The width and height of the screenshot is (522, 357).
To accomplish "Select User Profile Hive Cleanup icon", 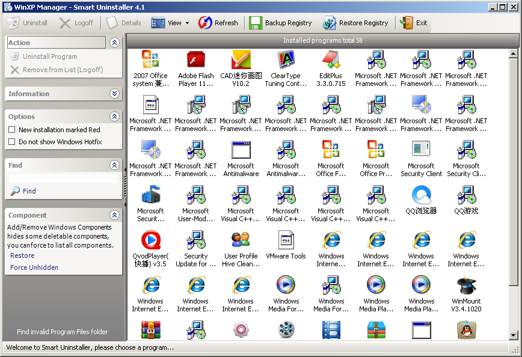I will pyautogui.click(x=241, y=240).
